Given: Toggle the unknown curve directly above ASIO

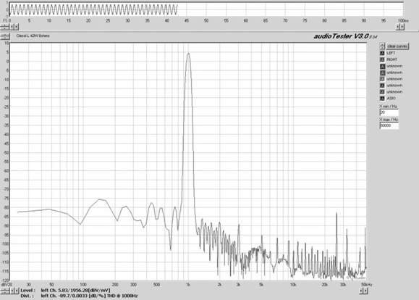Looking at the screenshot, I should click(382, 92).
